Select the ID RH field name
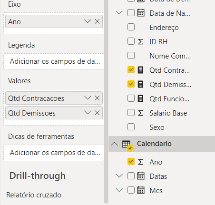This screenshot has height=205, width=215. [158, 42]
